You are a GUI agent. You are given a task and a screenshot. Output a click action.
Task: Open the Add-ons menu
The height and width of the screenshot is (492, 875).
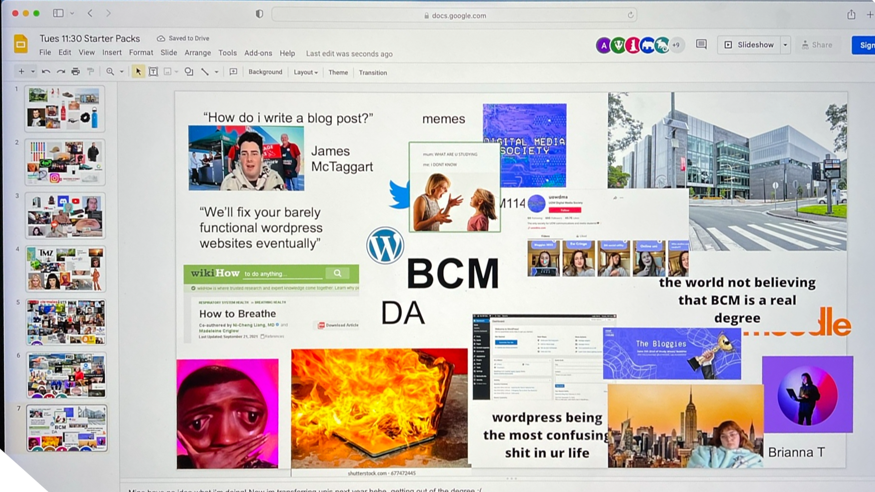tap(258, 53)
